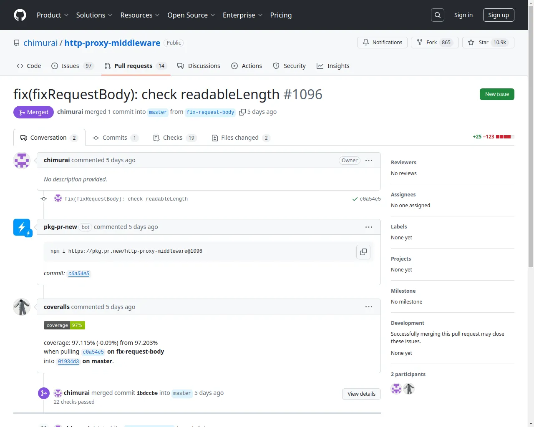This screenshot has width=534, height=427.
Task: Click the GitHub logo icon
Action: [20, 15]
